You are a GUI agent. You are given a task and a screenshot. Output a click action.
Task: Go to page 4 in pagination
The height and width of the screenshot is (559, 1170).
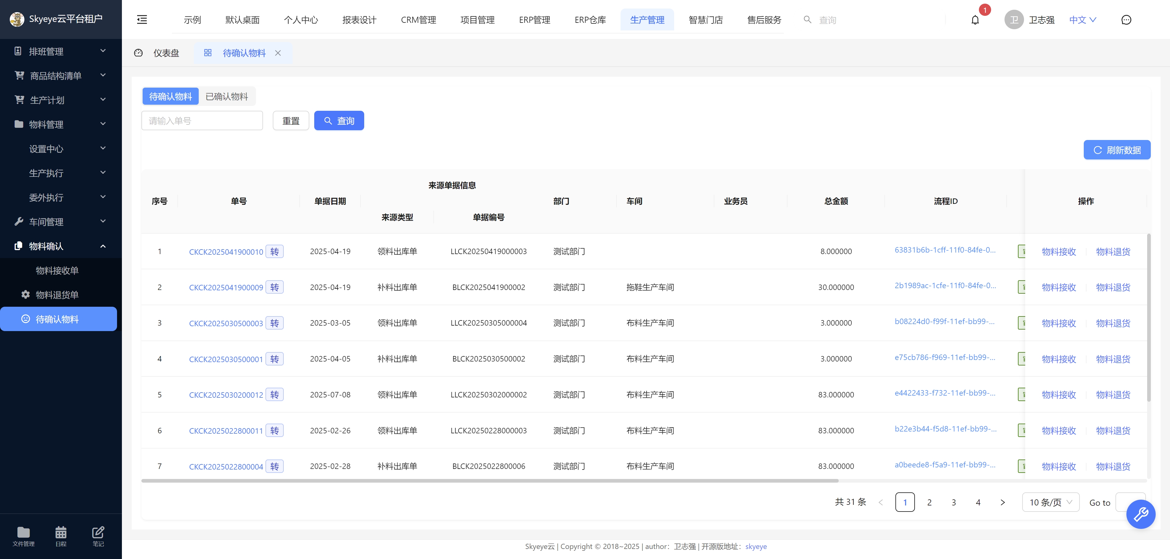coord(978,502)
